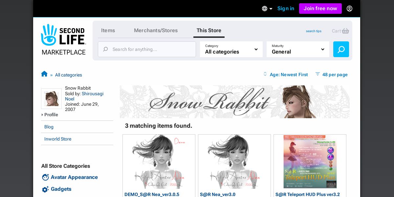394x197 pixels.
Task: Expand the Category All categories dropdown
Action: pyautogui.click(x=231, y=49)
